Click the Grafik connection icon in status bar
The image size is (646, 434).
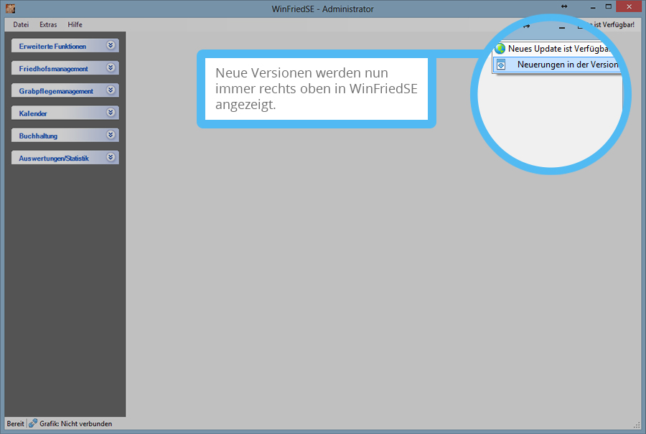pos(33,423)
